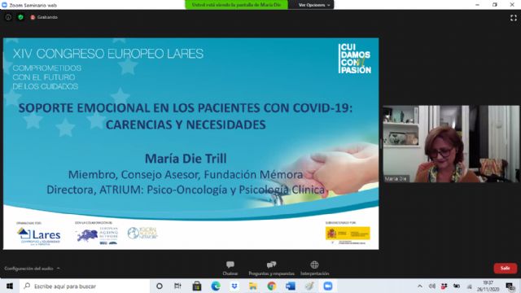521x293 pixels.
Task: Open Microsoft Store from the taskbar
Action: (197, 286)
